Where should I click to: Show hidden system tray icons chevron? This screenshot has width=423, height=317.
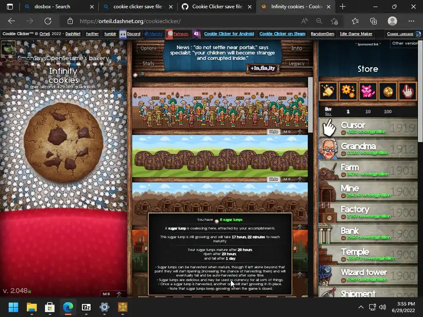coord(361,307)
